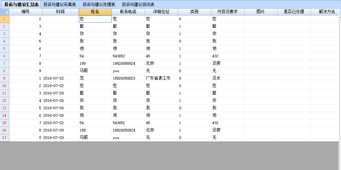Click 我 name cell in row 13
This screenshot has height=170, width=341.
(x=95, y=108)
